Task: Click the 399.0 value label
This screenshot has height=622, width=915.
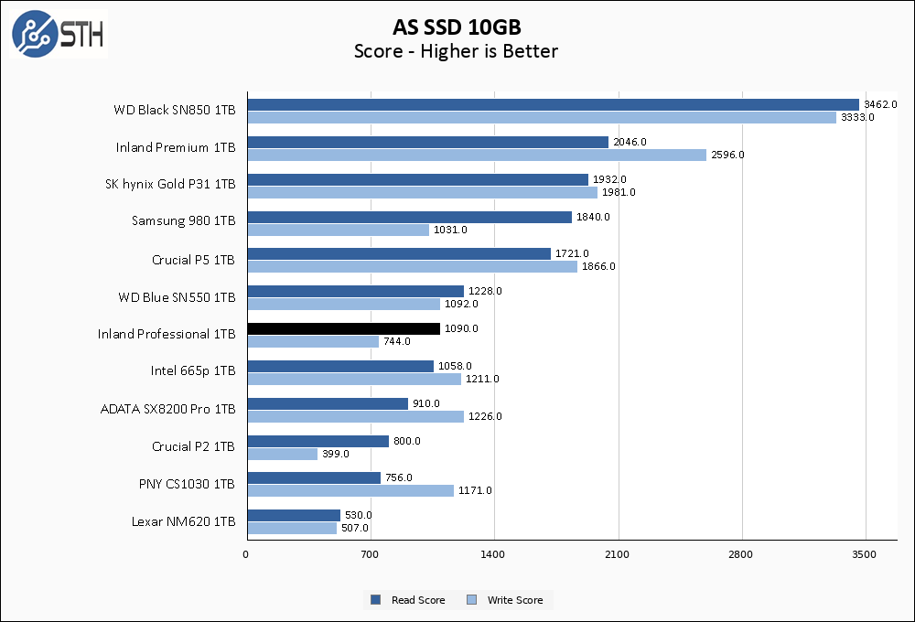Action: [336, 454]
